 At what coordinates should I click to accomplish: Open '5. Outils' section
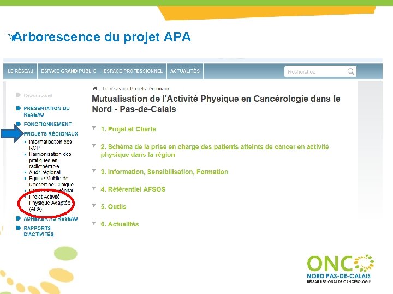pyautogui.click(x=114, y=207)
